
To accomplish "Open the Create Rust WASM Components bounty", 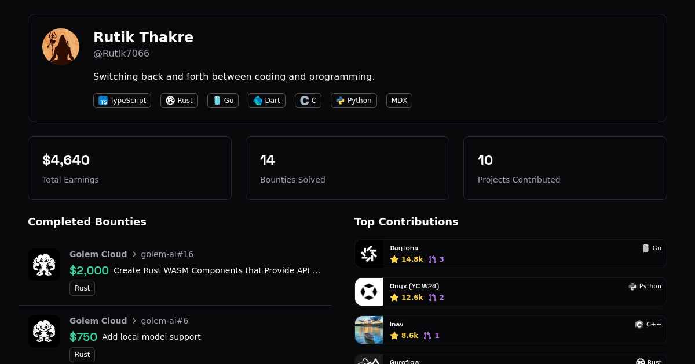I will [217, 270].
